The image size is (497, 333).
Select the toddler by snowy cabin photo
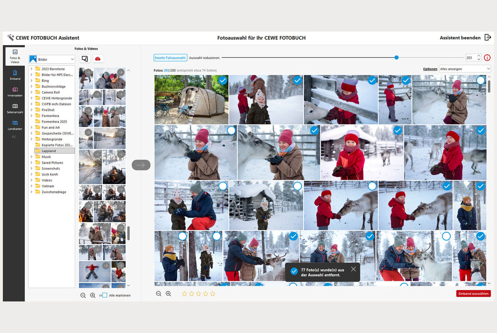(x=297, y=186)
